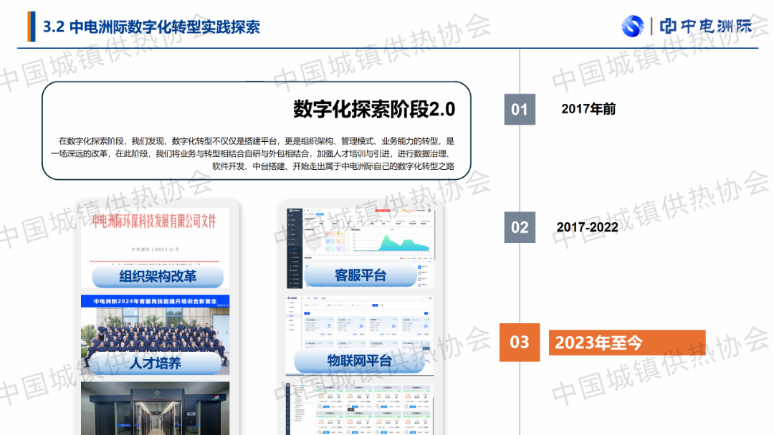Screen dimensions: 774x435
Task: Click the 组织架构改革 label button
Action: [x=158, y=276]
